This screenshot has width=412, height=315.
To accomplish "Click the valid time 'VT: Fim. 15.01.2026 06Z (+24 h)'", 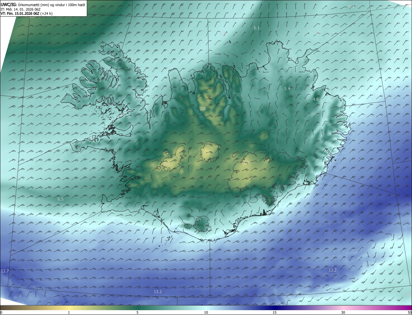I will 27,14.
